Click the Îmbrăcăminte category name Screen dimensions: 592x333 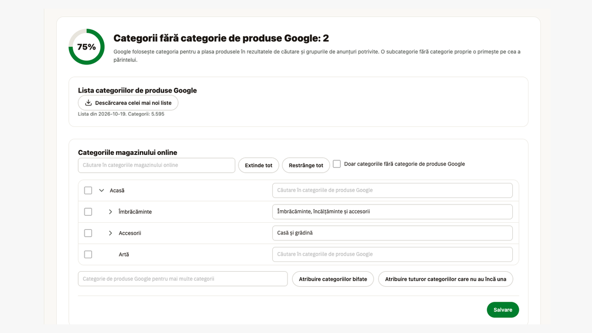pyautogui.click(x=135, y=212)
